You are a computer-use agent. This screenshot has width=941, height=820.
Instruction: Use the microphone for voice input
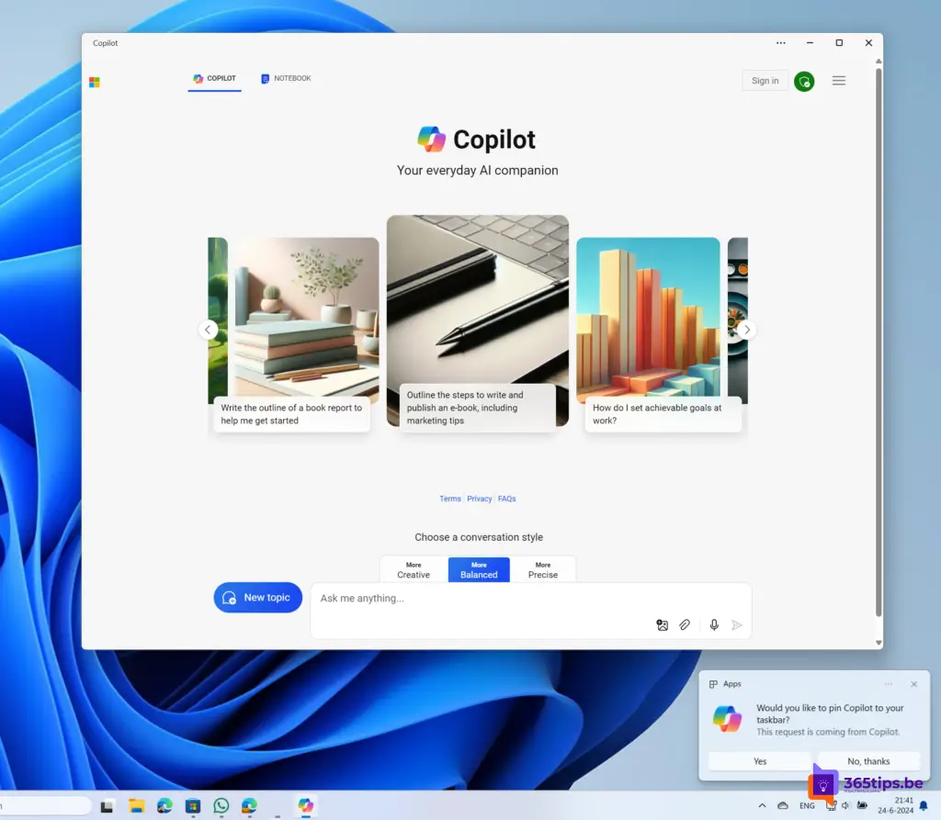coord(714,625)
